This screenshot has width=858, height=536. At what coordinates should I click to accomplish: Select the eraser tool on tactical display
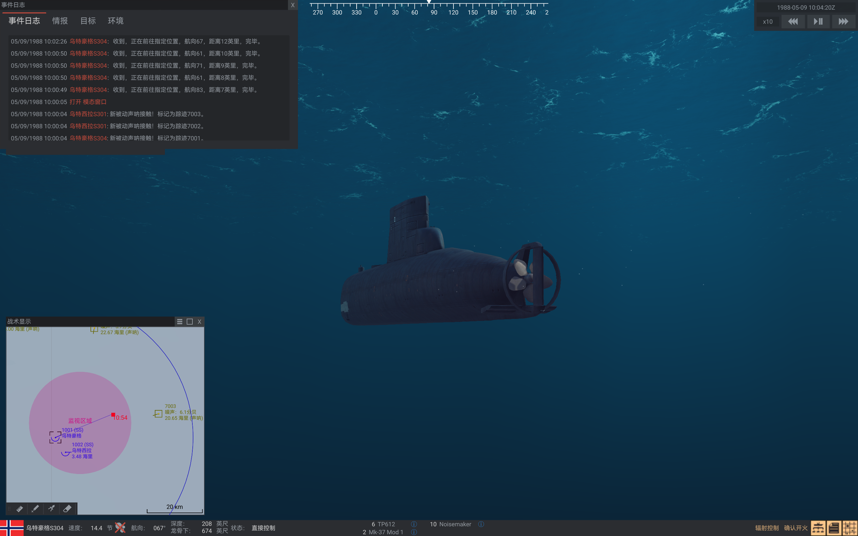pos(67,508)
